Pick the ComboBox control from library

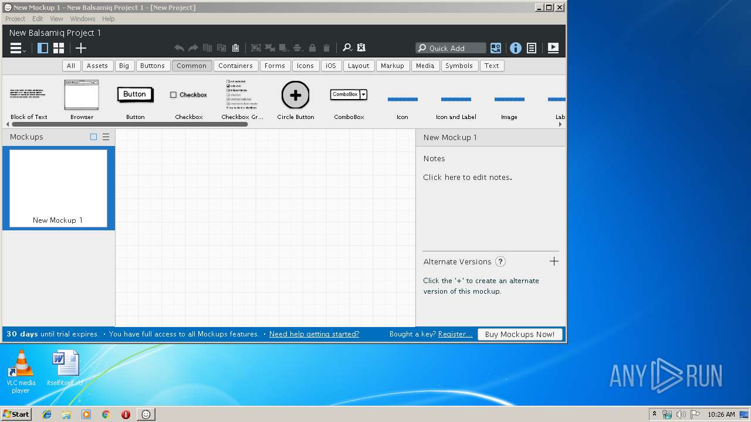point(349,99)
